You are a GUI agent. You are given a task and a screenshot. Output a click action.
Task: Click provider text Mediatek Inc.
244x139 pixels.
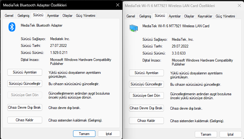(60, 39)
